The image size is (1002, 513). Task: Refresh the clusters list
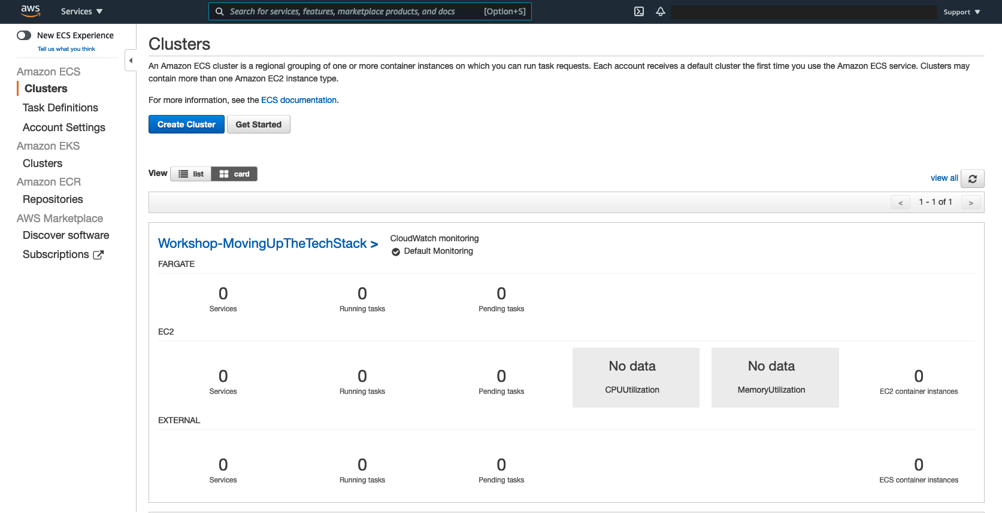(973, 178)
